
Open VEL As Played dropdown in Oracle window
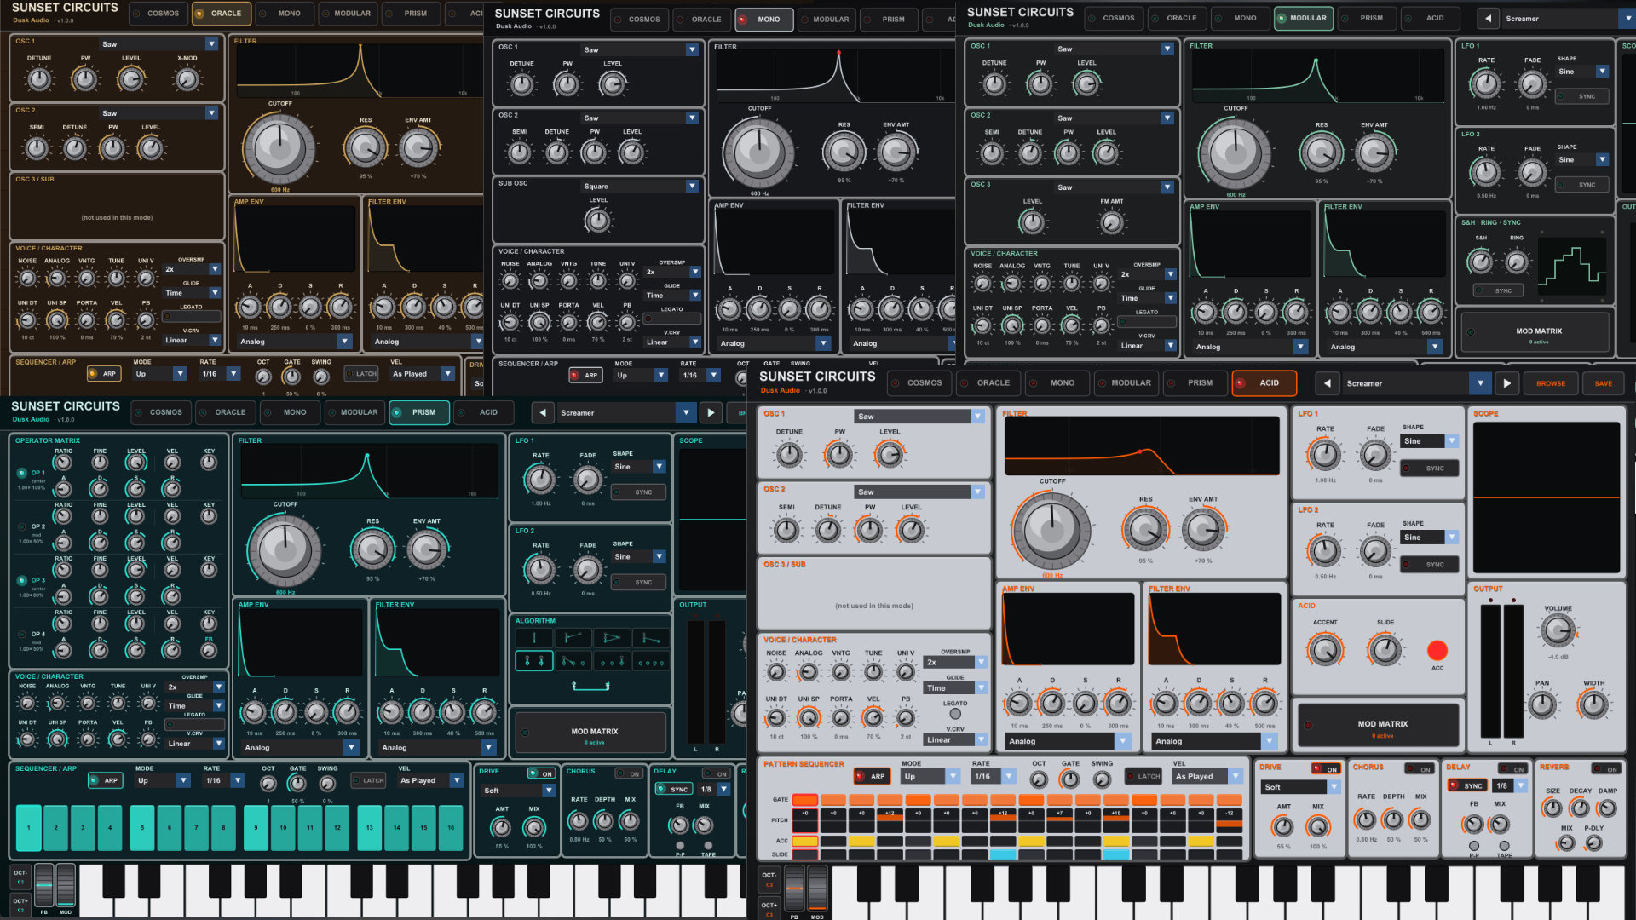(x=422, y=374)
